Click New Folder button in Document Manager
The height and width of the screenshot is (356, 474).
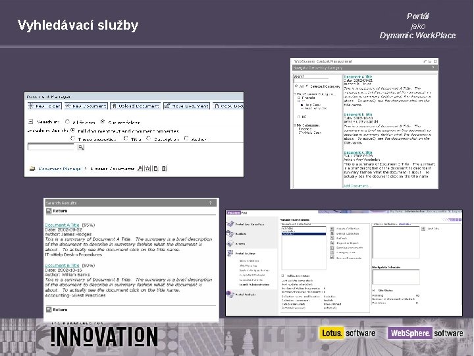[x=45, y=106]
